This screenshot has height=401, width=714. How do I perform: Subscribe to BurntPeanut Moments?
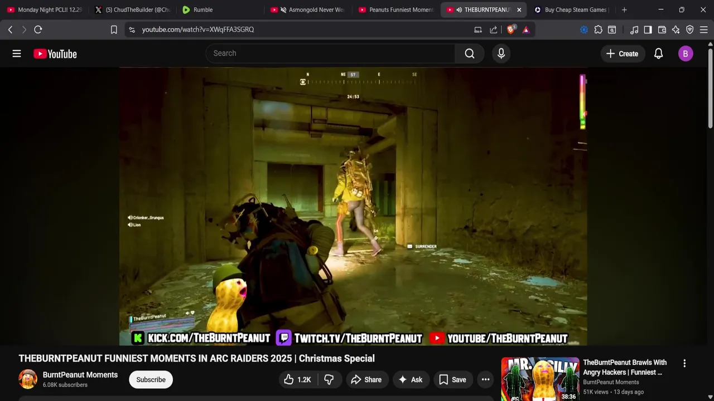(151, 380)
